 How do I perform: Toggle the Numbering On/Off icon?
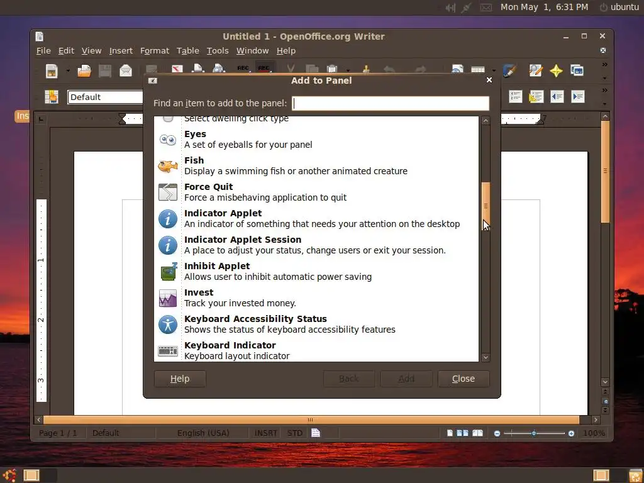click(516, 97)
